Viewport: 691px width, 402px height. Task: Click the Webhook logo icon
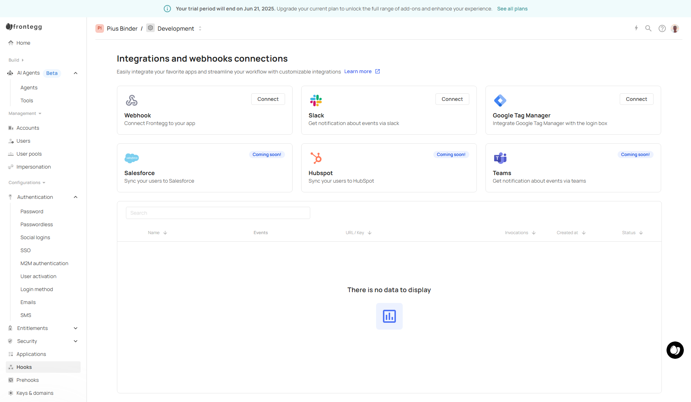132,100
